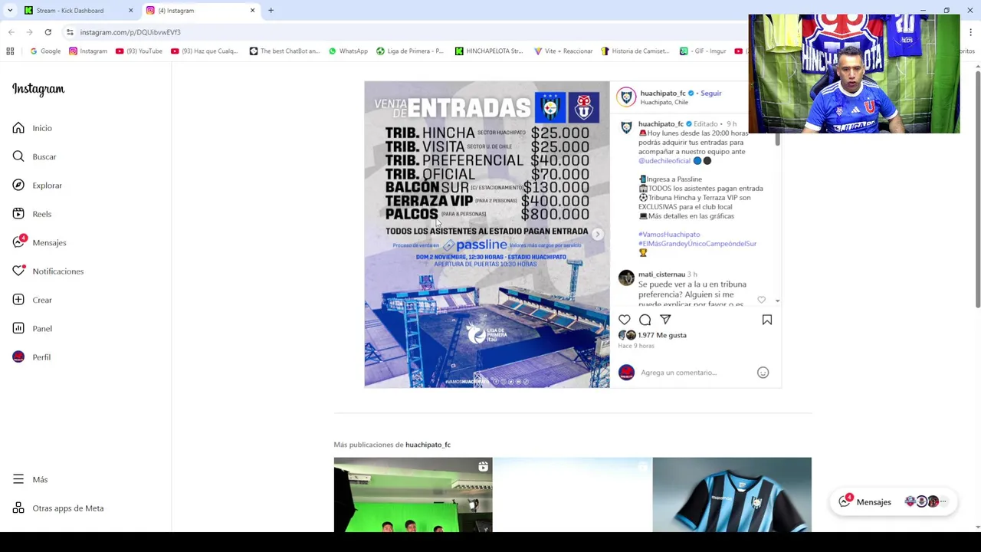Screen dimensions: 981x552
Task: Open Panel dashboard in sidebar
Action: pos(32,328)
